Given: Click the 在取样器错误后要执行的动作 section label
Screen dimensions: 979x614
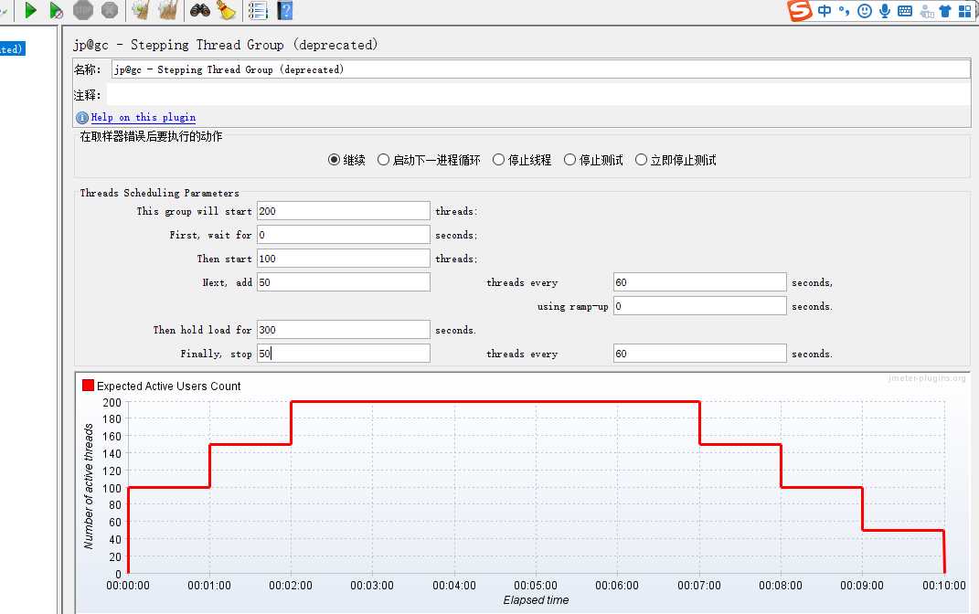Looking at the screenshot, I should [x=151, y=137].
